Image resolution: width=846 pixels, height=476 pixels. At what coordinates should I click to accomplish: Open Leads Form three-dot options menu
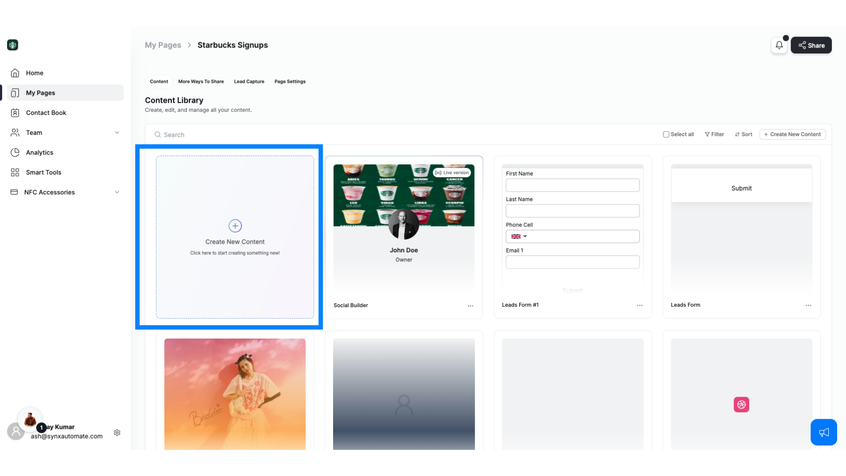click(808, 305)
